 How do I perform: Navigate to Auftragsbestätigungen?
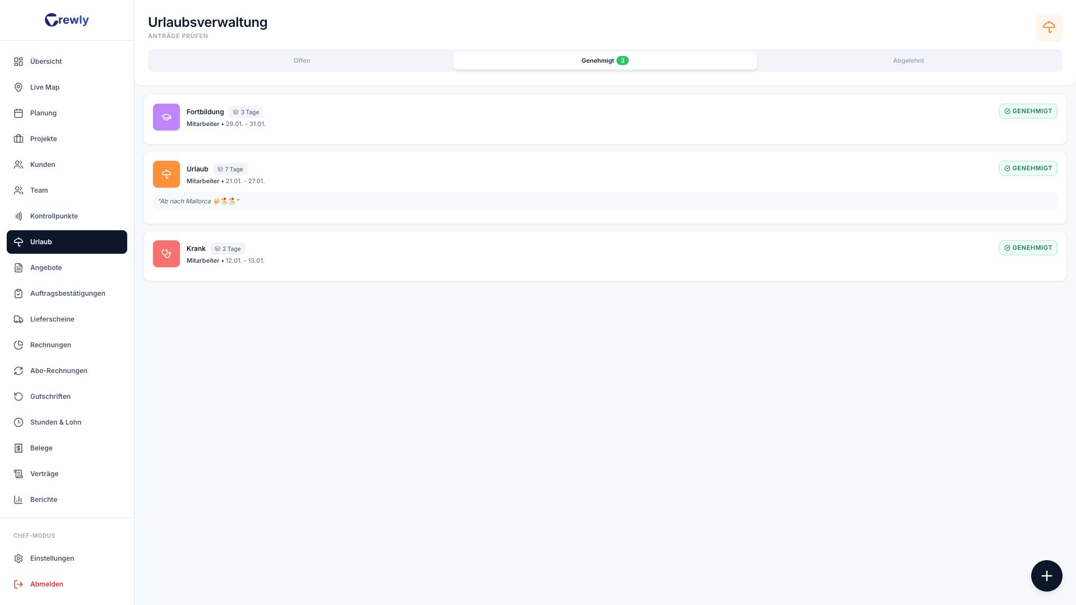pyautogui.click(x=67, y=294)
